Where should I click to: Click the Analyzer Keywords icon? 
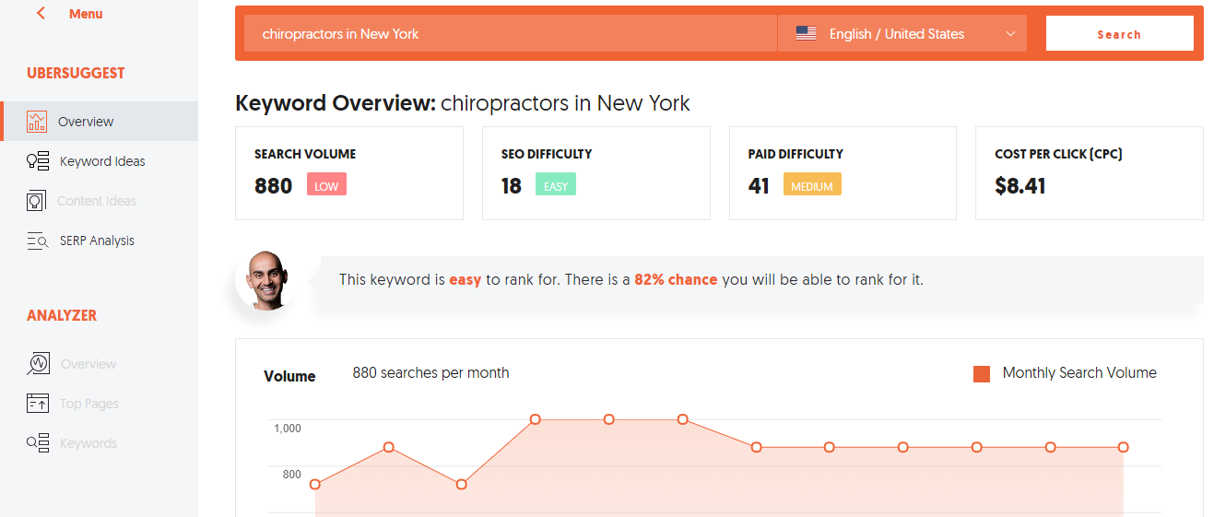click(38, 443)
